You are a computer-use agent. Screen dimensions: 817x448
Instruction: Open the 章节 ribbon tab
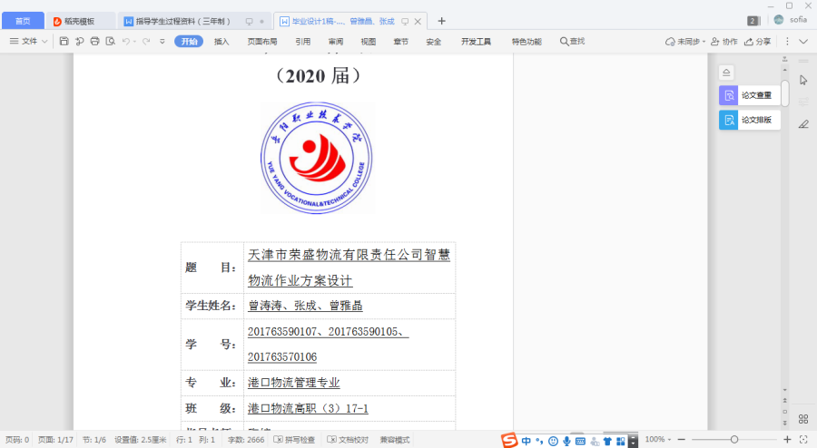(x=400, y=42)
